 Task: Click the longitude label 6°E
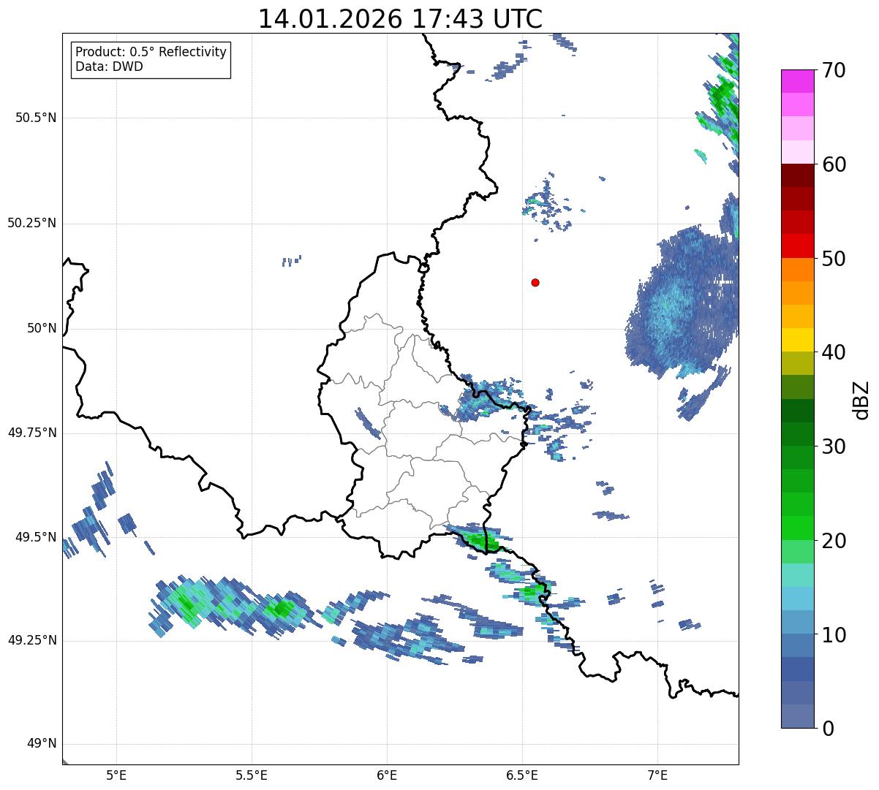[387, 775]
